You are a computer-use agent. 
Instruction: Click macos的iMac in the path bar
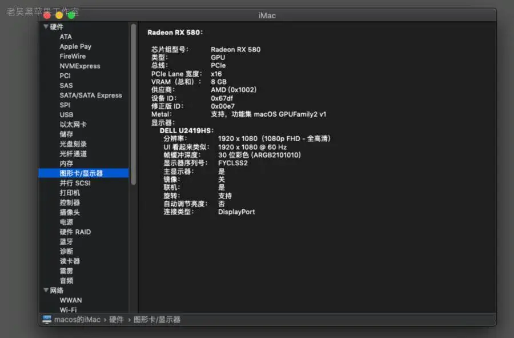[x=77, y=320]
